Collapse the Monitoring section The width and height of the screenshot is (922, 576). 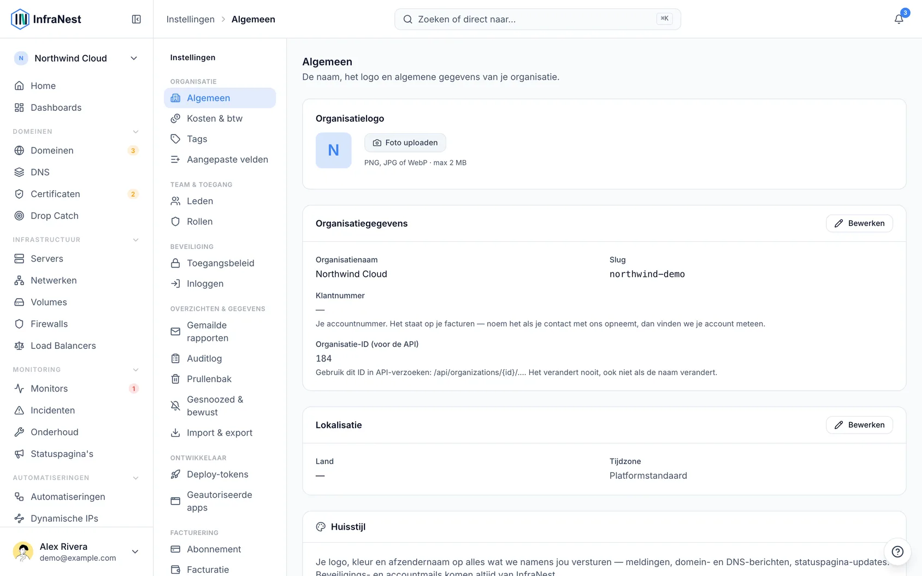point(135,370)
